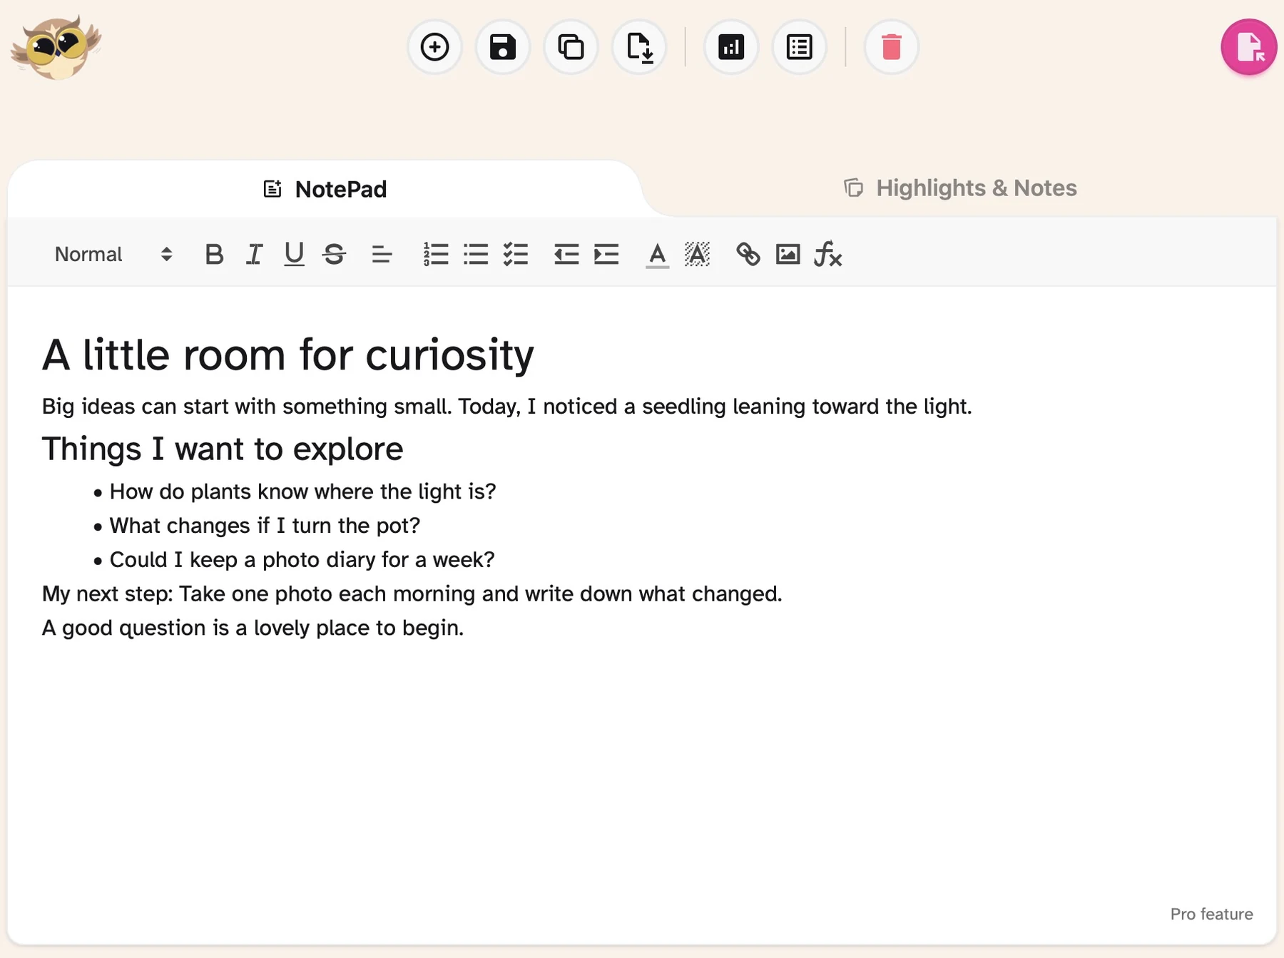Viewport: 1284px width, 958px height.
Task: Insert a hyperlink with the link icon
Action: (748, 254)
